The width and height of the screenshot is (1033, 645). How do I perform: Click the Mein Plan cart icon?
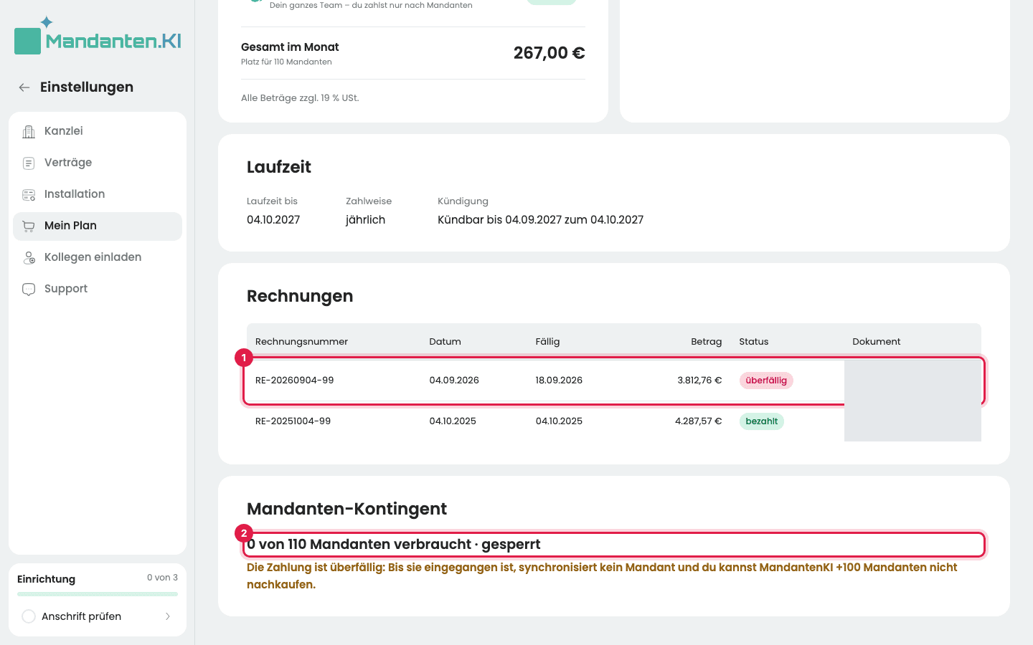pyautogui.click(x=29, y=226)
